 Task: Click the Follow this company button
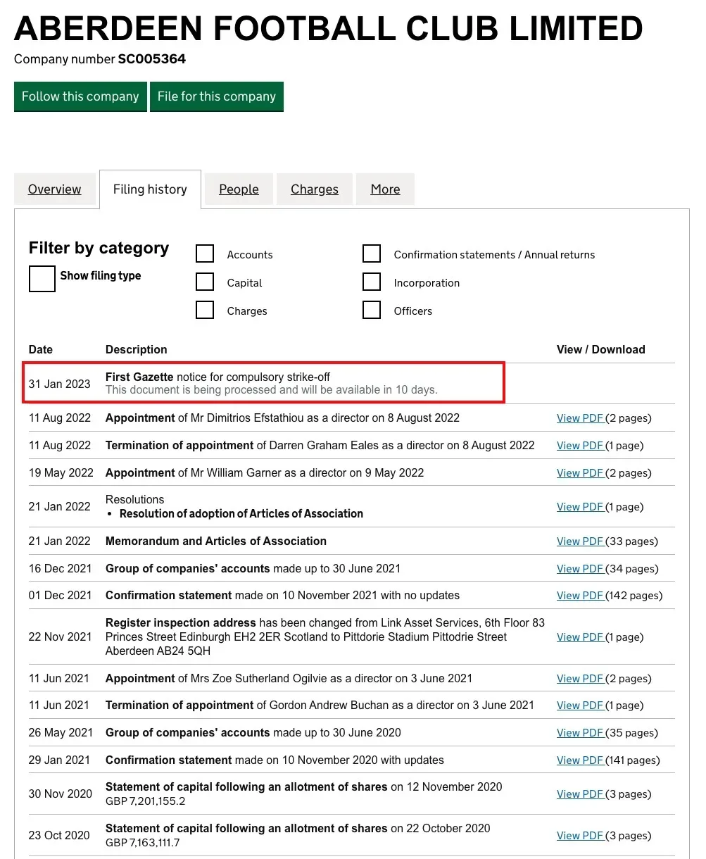click(x=80, y=96)
